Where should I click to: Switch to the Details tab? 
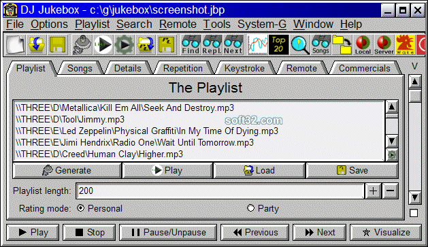pyautogui.click(x=127, y=68)
